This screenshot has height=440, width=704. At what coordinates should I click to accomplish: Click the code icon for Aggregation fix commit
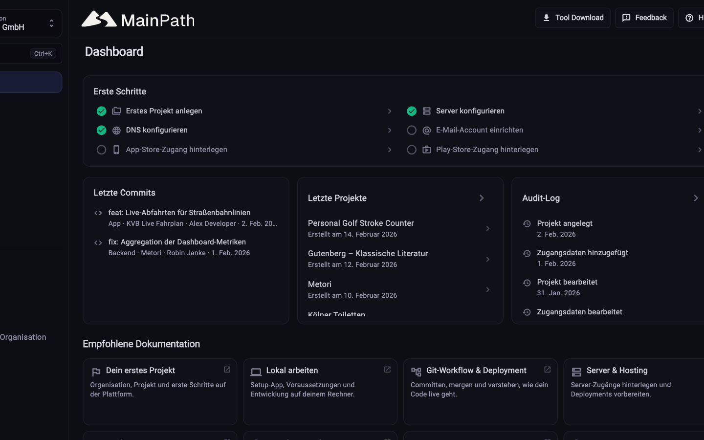98,242
